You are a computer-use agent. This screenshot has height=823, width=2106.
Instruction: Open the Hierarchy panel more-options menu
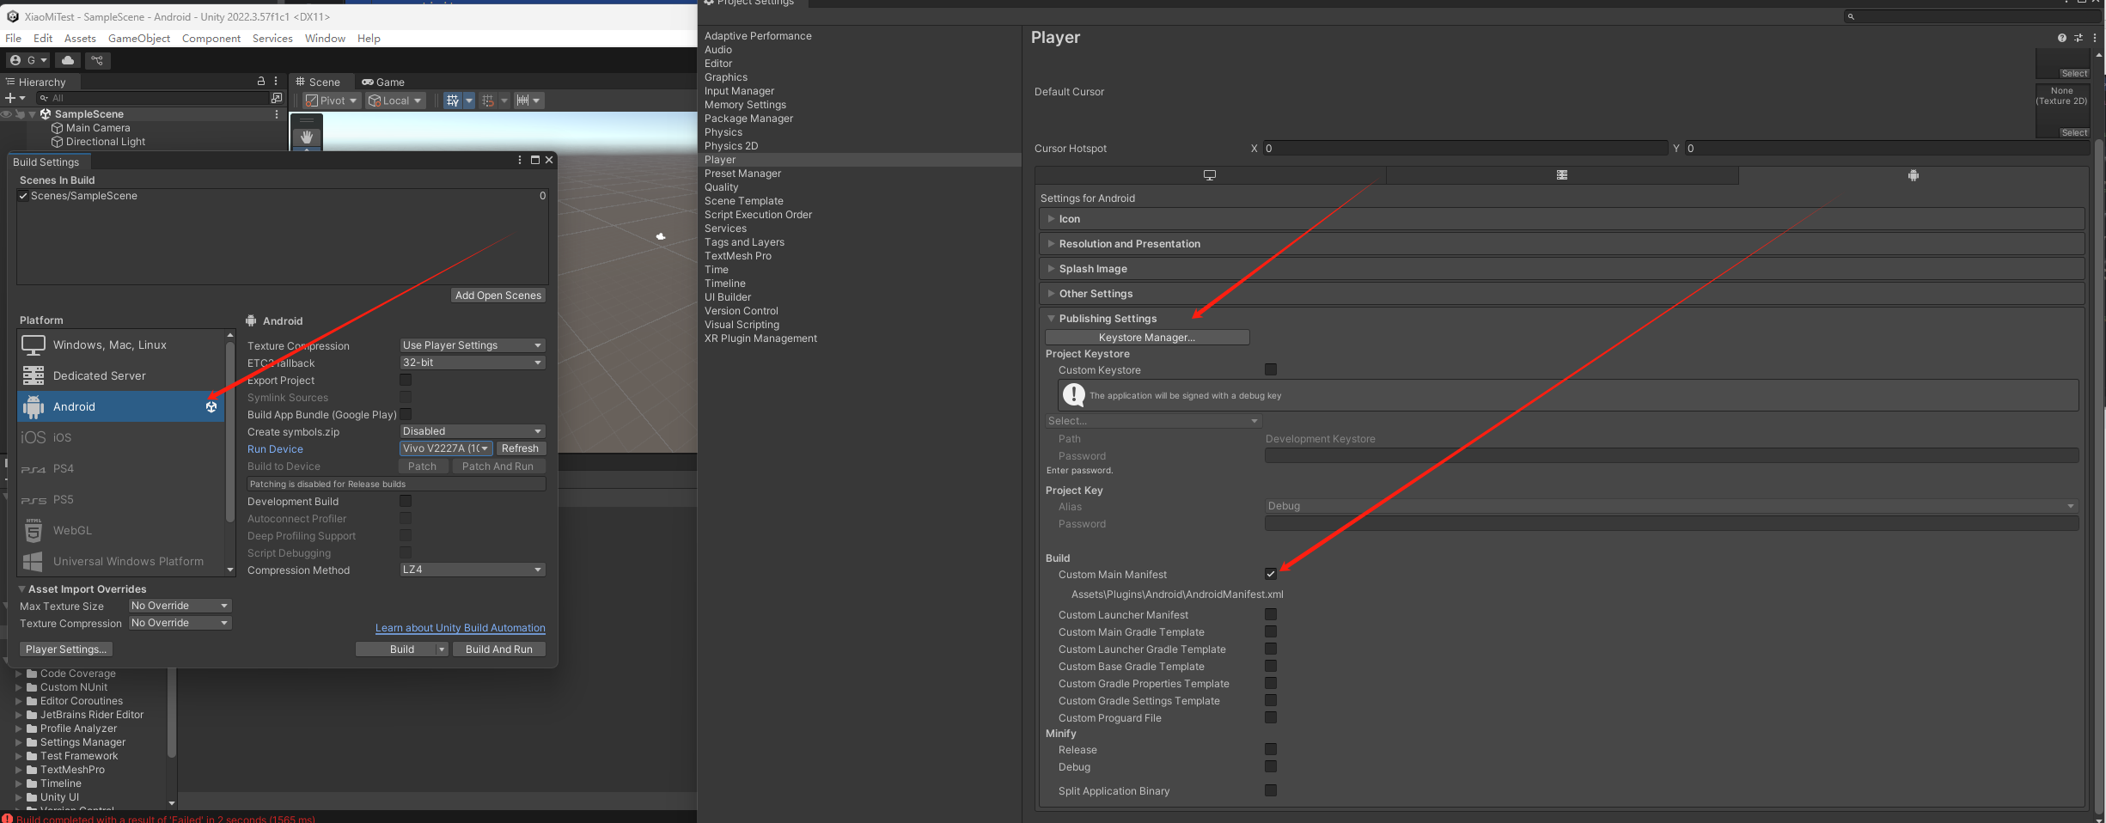276,81
